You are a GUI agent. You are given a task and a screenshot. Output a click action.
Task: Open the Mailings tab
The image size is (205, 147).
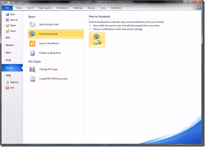point(78,8)
